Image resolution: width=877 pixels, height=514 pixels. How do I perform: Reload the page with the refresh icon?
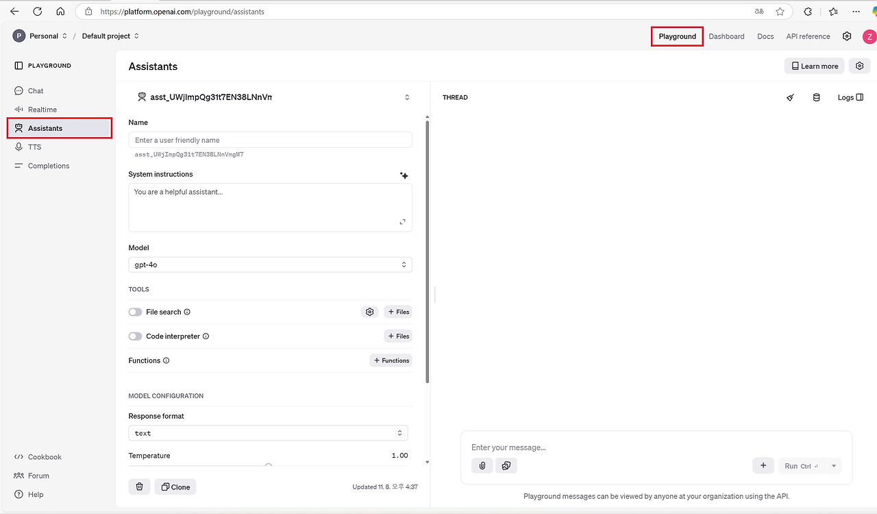click(38, 12)
